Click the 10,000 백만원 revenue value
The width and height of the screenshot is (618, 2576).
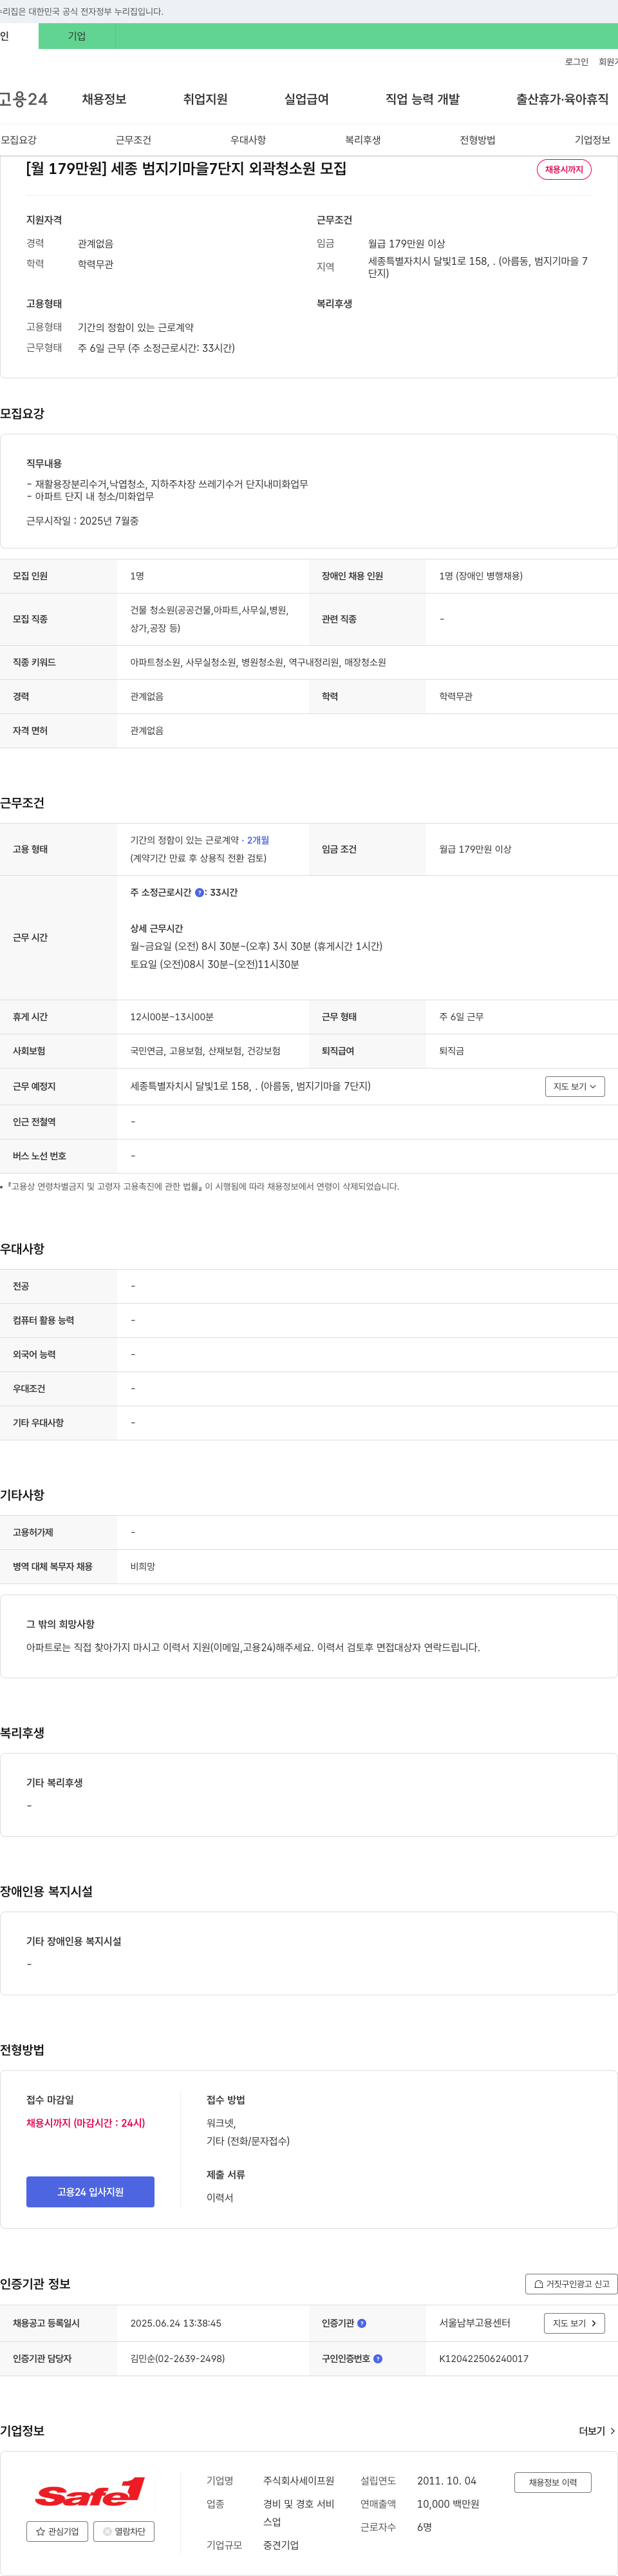tap(447, 2503)
